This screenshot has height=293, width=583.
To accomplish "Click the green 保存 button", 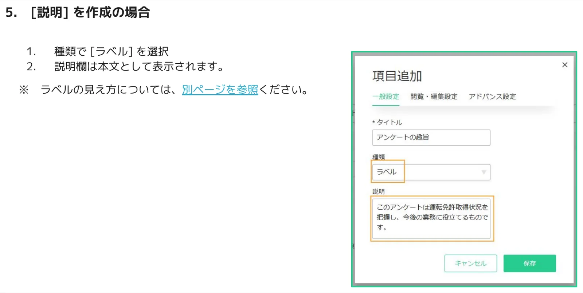I will pos(530,264).
